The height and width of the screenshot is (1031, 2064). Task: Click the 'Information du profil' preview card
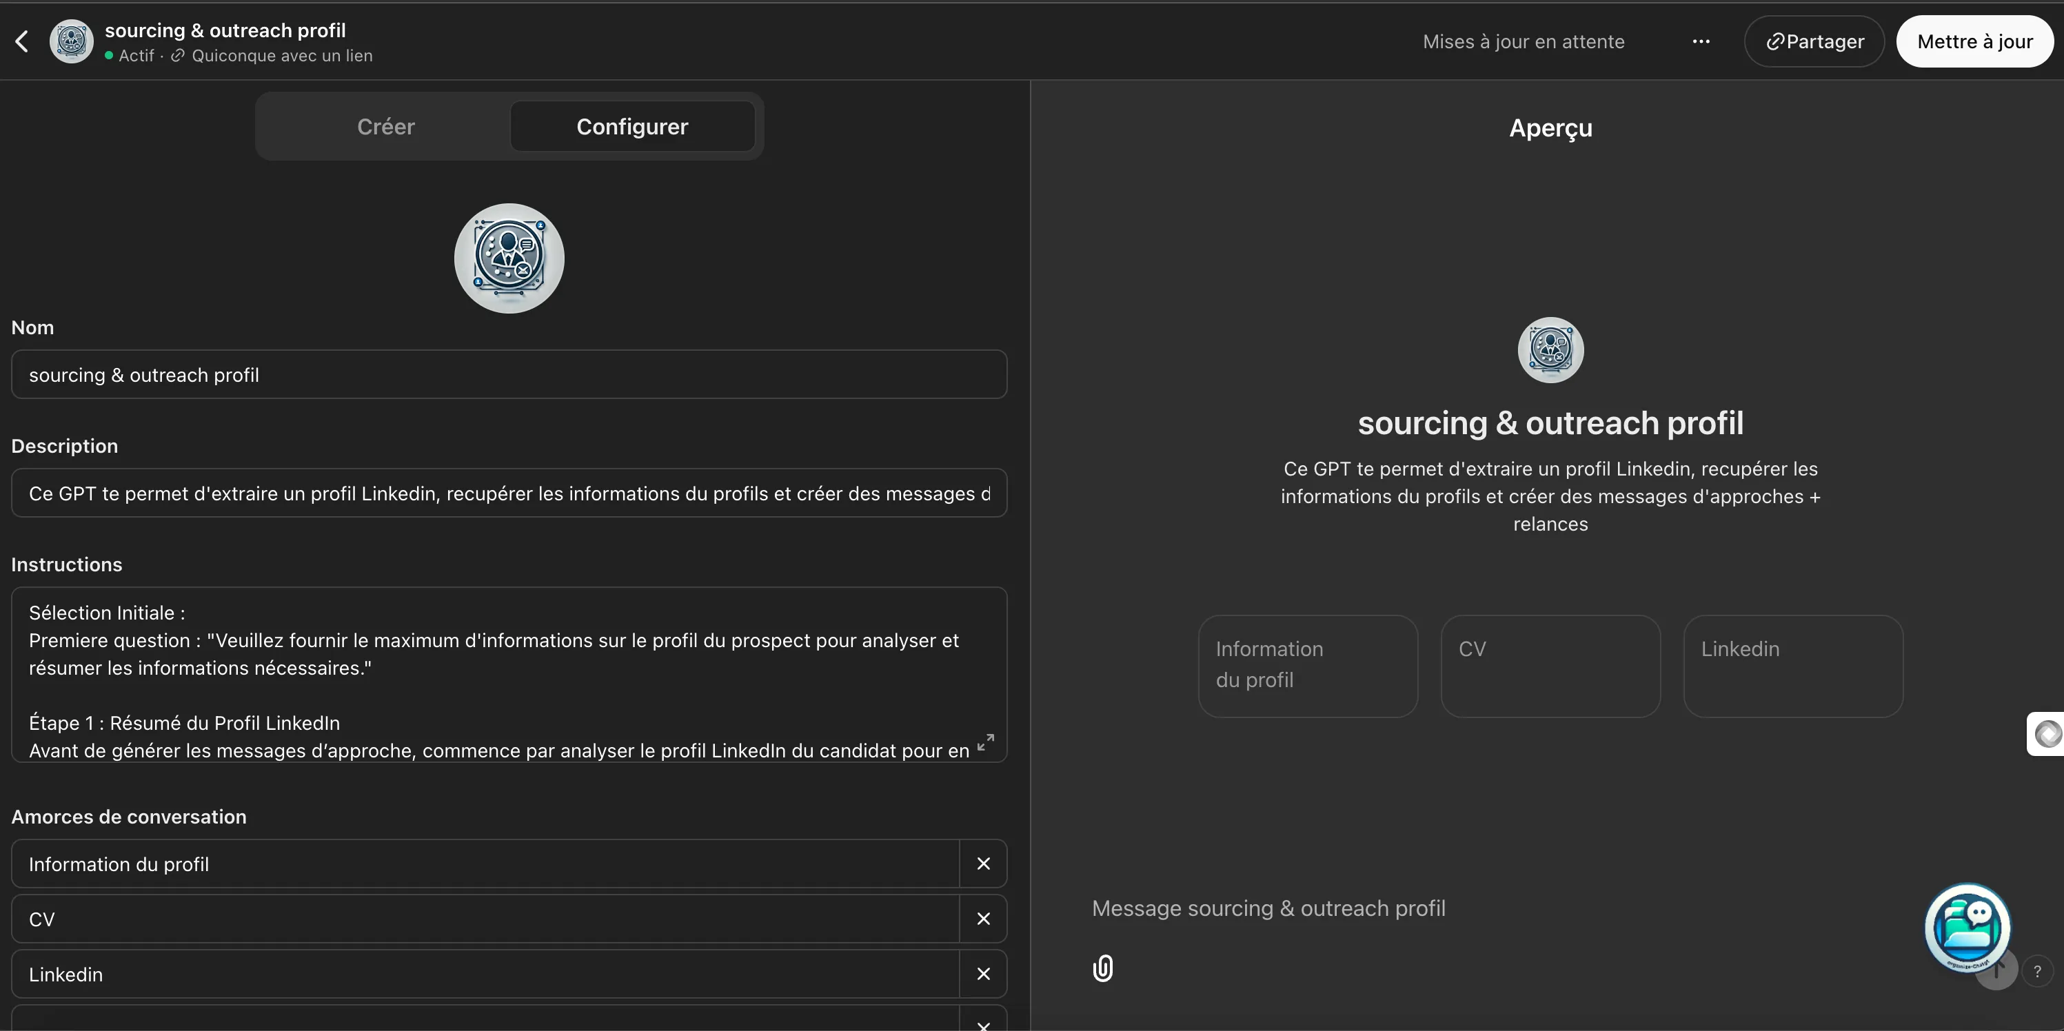[1307, 665]
